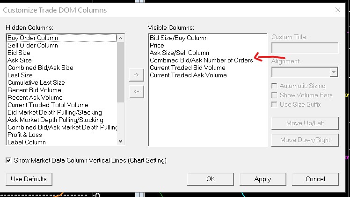
Task: Tick the Use Size Suffix checkbox
Action: click(275, 104)
